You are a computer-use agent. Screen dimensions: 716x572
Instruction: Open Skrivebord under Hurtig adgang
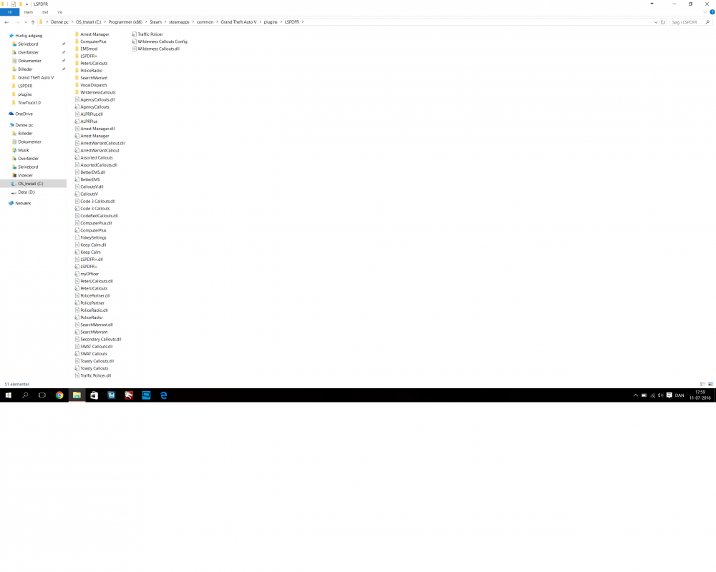point(28,44)
